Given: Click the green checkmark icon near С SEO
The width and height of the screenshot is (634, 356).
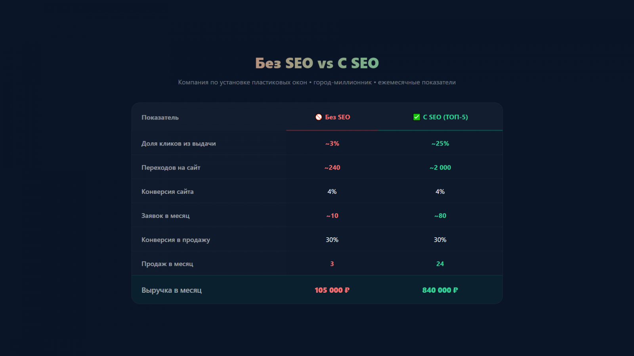Looking at the screenshot, I should coord(416,117).
